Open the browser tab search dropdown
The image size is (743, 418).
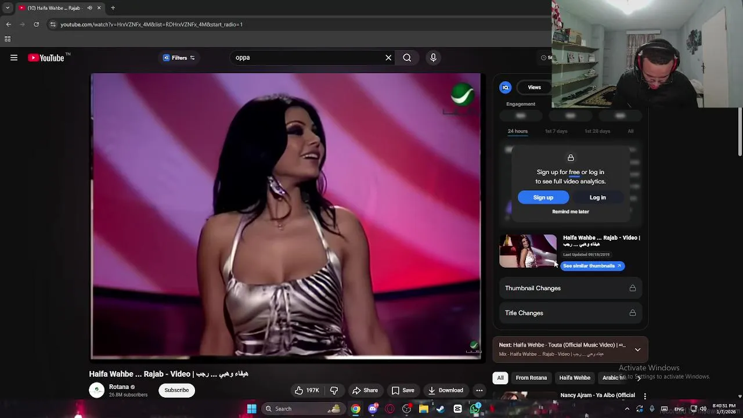click(8, 8)
